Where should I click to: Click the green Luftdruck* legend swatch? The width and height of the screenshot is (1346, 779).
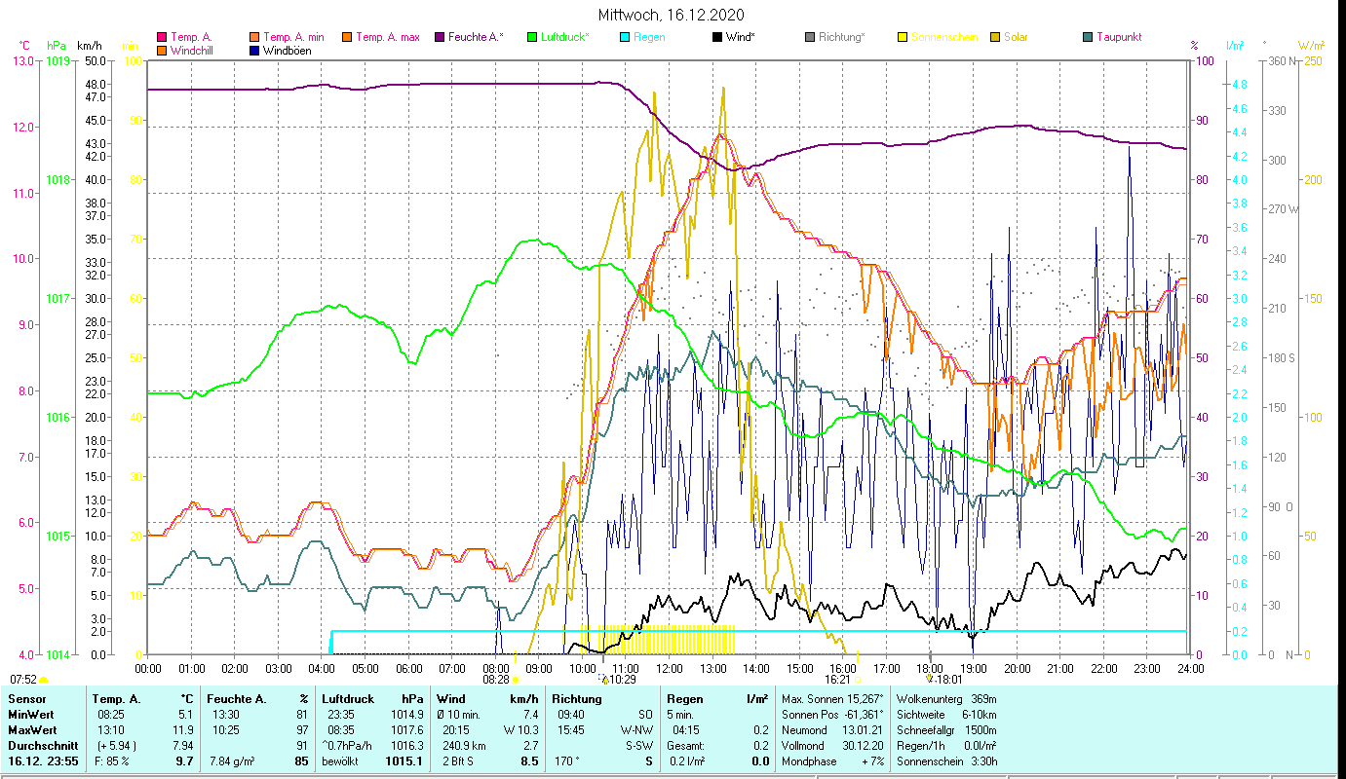coord(532,38)
